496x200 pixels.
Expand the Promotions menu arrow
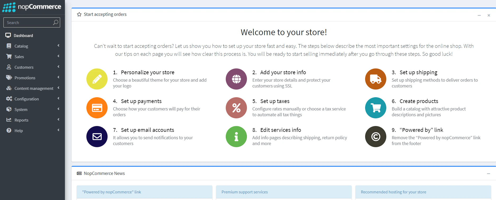(x=58, y=77)
